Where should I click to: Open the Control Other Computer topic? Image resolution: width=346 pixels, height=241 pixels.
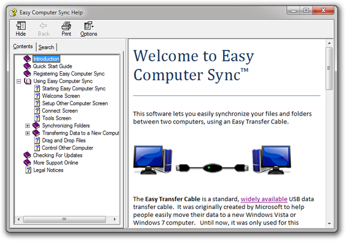click(68, 148)
